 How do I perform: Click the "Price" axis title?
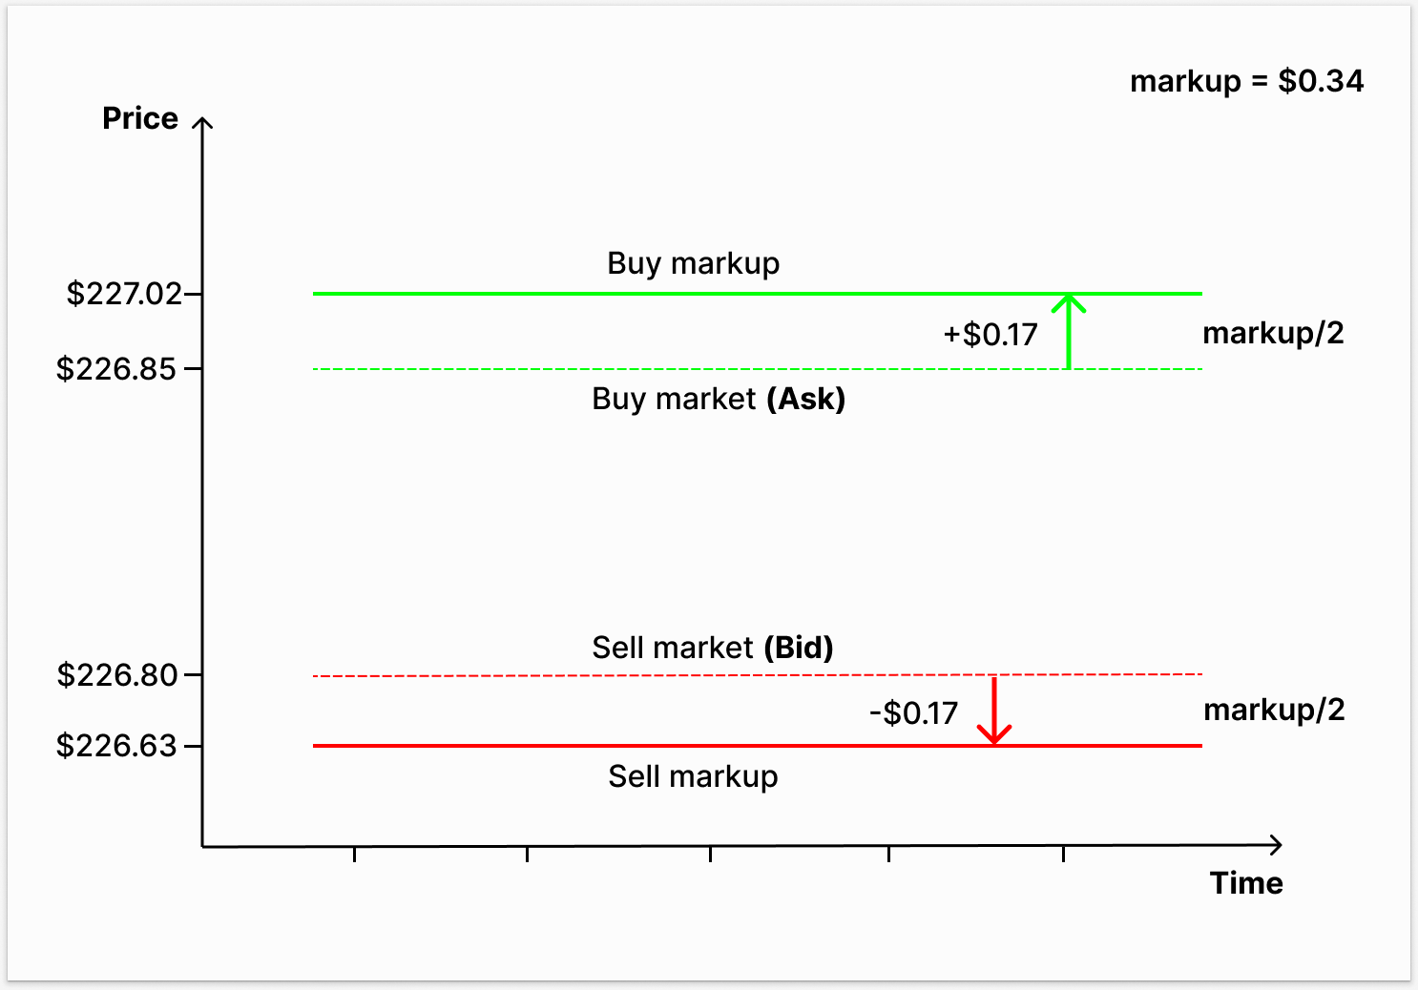click(x=140, y=118)
